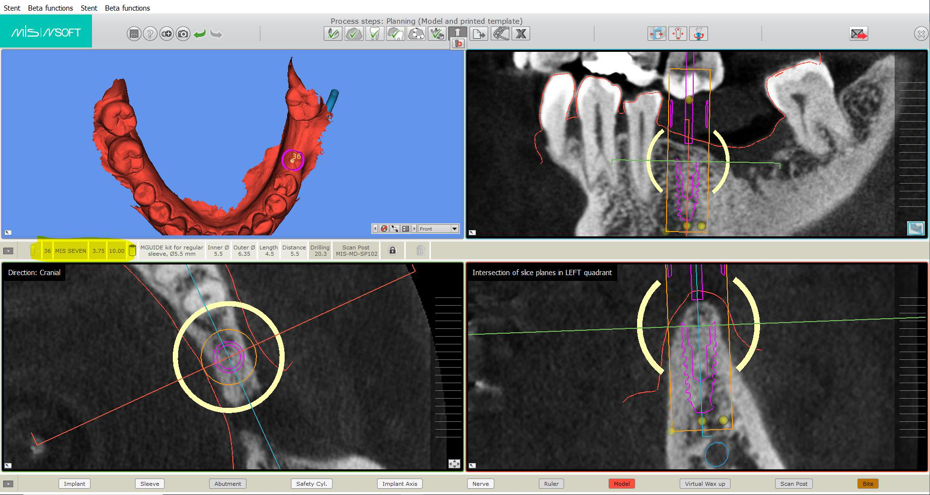Undo with the green arrow
The image size is (930, 495).
[199, 34]
